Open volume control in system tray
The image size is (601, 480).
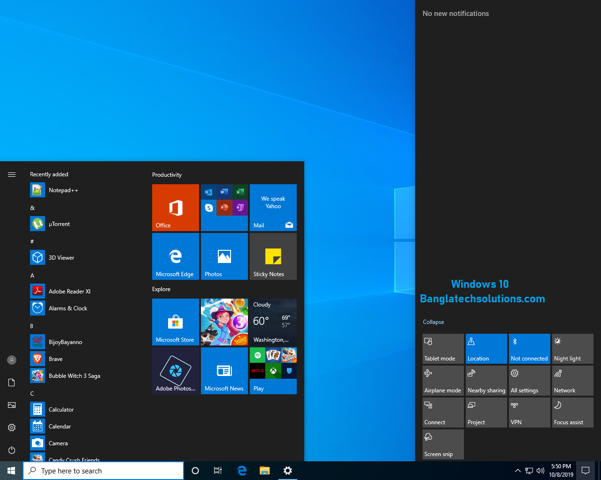(540, 471)
